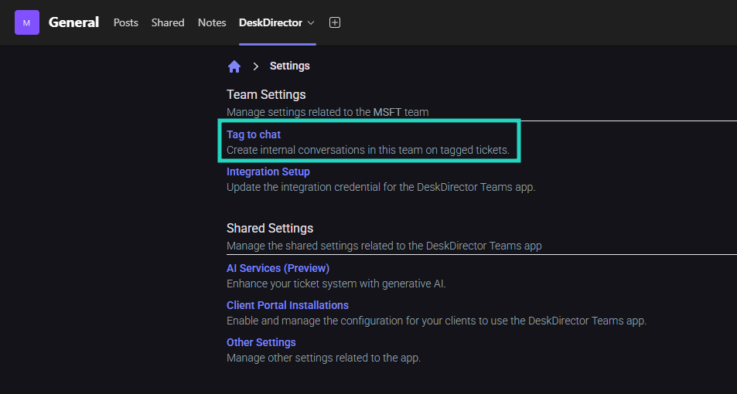Open the Shared tab
Screen dimensions: 737x394
click(x=168, y=22)
